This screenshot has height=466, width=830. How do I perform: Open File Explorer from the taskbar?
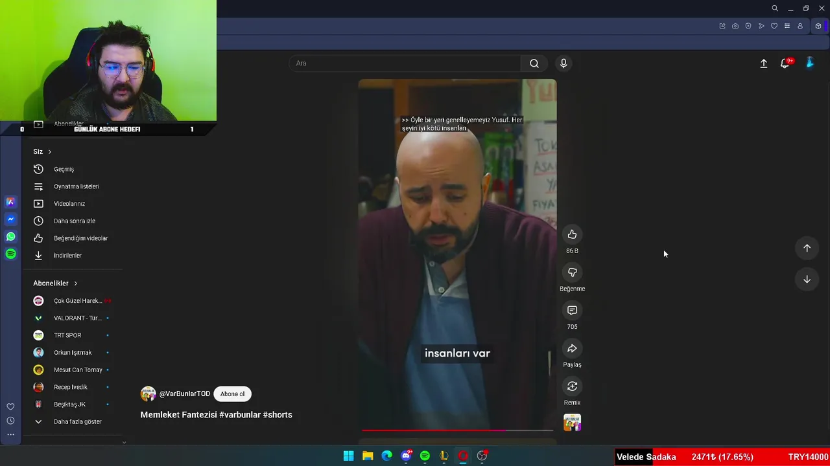pyautogui.click(x=368, y=456)
